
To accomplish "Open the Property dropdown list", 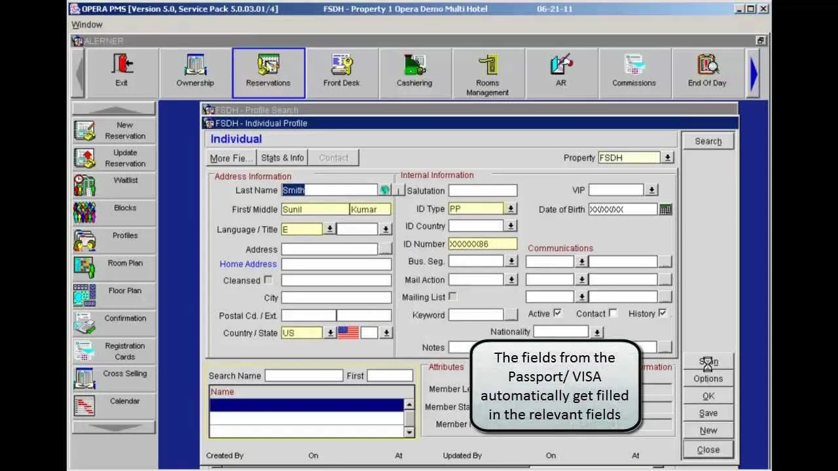I will point(667,158).
